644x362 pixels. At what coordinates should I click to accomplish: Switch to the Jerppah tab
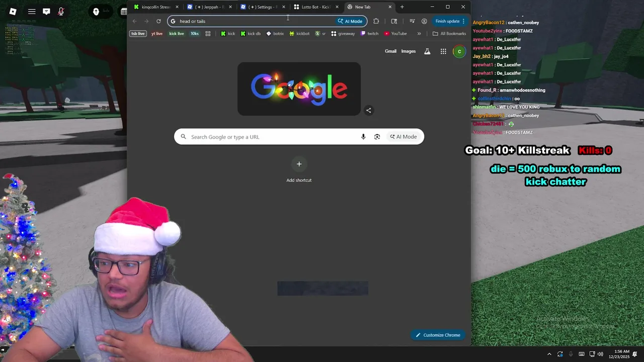[209, 7]
